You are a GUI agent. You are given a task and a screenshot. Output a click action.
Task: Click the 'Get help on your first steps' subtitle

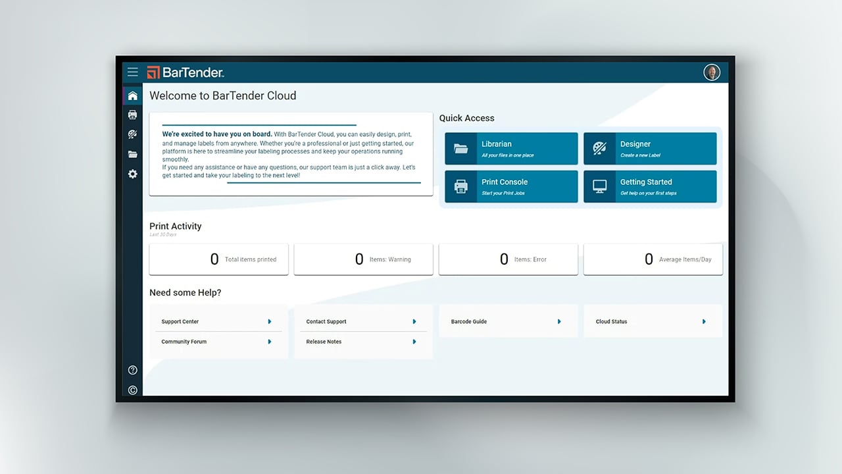(649, 193)
